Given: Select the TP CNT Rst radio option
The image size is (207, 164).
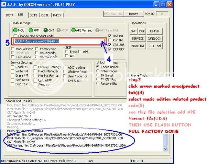Looking at the screenshot, I should coord(98,79).
